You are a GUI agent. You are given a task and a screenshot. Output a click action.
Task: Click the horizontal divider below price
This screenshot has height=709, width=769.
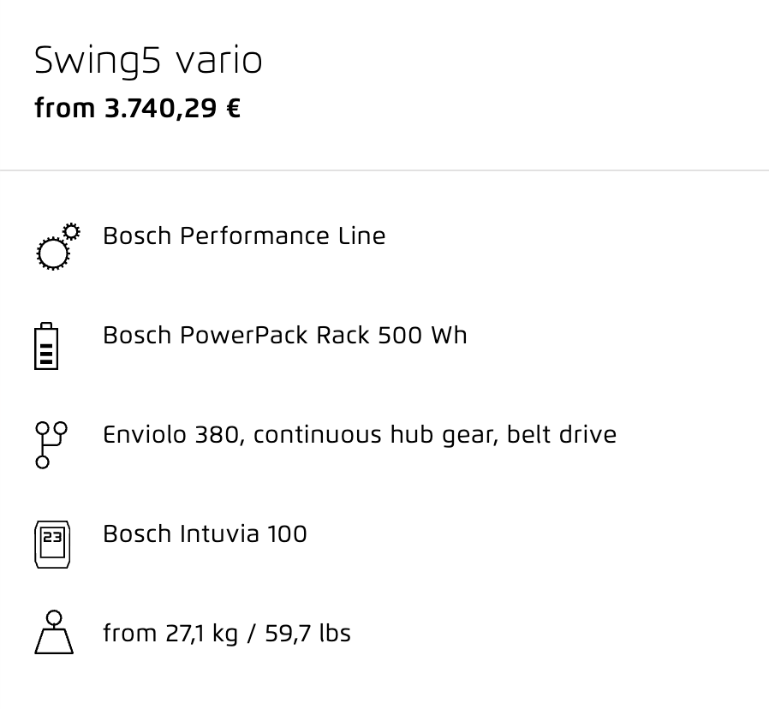[384, 170]
